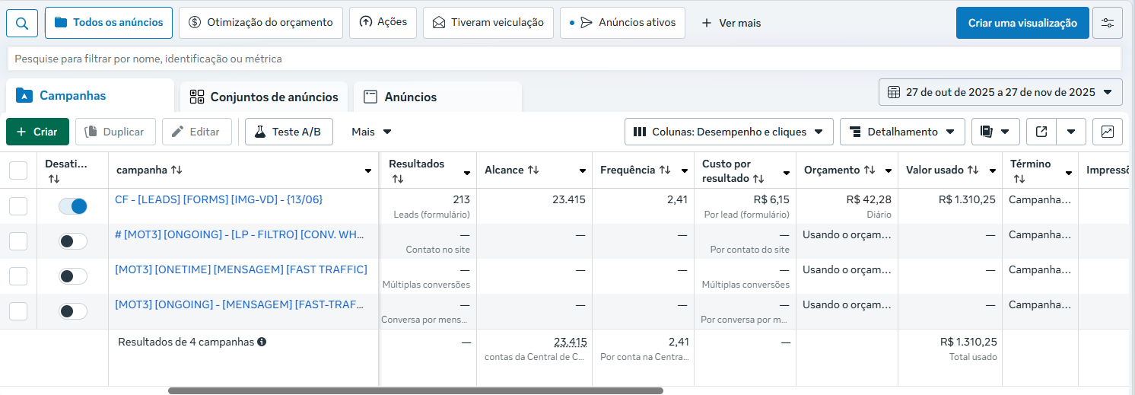Click the Criar uma visualização button

tap(1022, 23)
